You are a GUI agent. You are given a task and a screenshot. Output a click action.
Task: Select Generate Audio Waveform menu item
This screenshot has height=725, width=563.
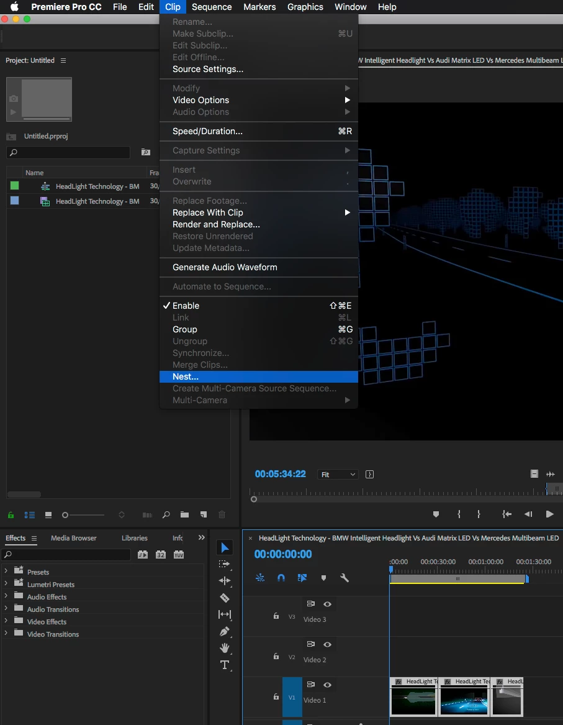point(259,267)
